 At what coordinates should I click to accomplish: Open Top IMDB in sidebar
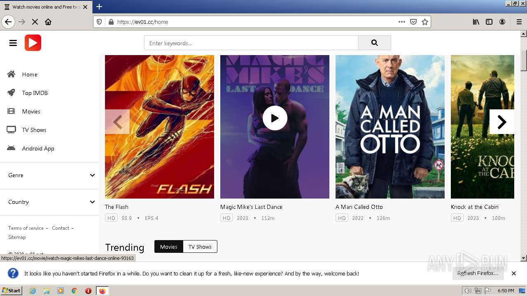click(35, 93)
